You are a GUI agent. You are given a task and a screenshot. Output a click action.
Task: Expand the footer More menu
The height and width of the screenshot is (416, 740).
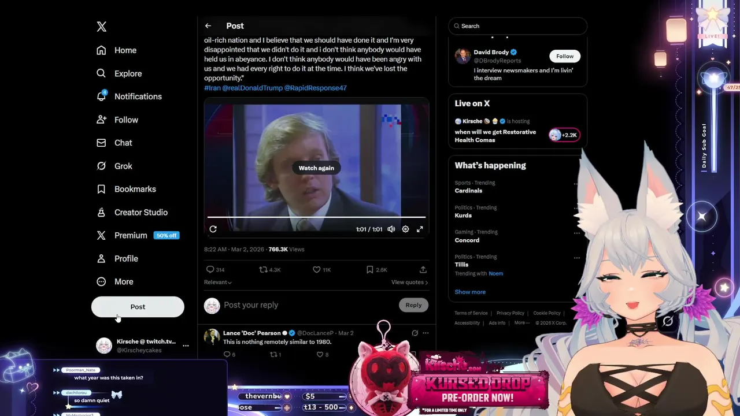click(521, 323)
